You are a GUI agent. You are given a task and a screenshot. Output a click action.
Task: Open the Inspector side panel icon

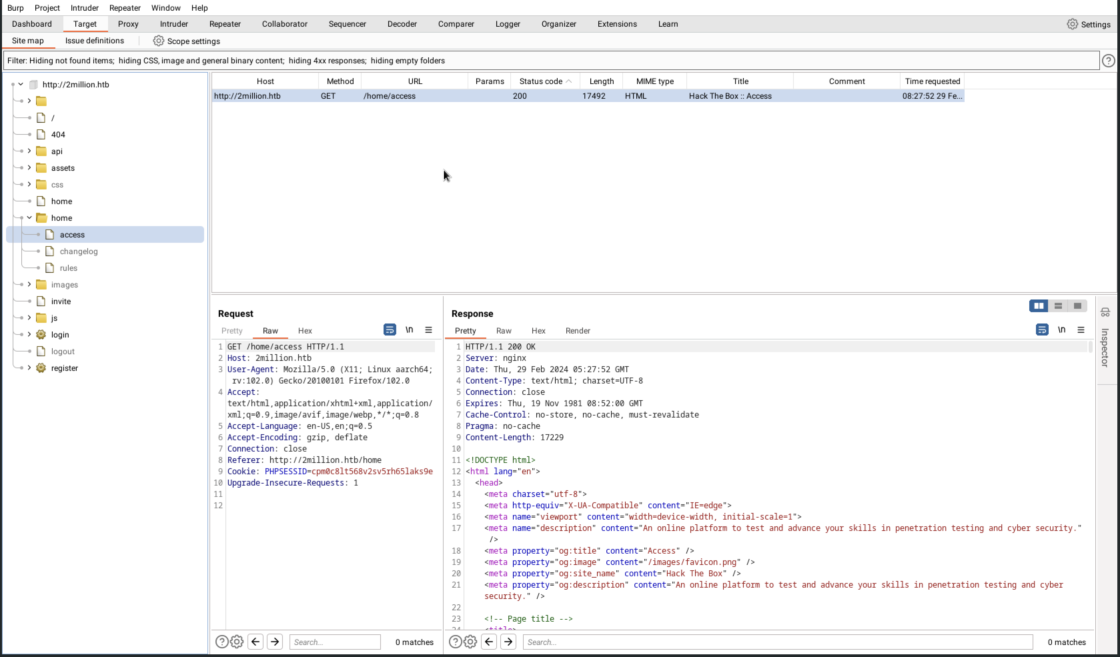click(x=1105, y=312)
